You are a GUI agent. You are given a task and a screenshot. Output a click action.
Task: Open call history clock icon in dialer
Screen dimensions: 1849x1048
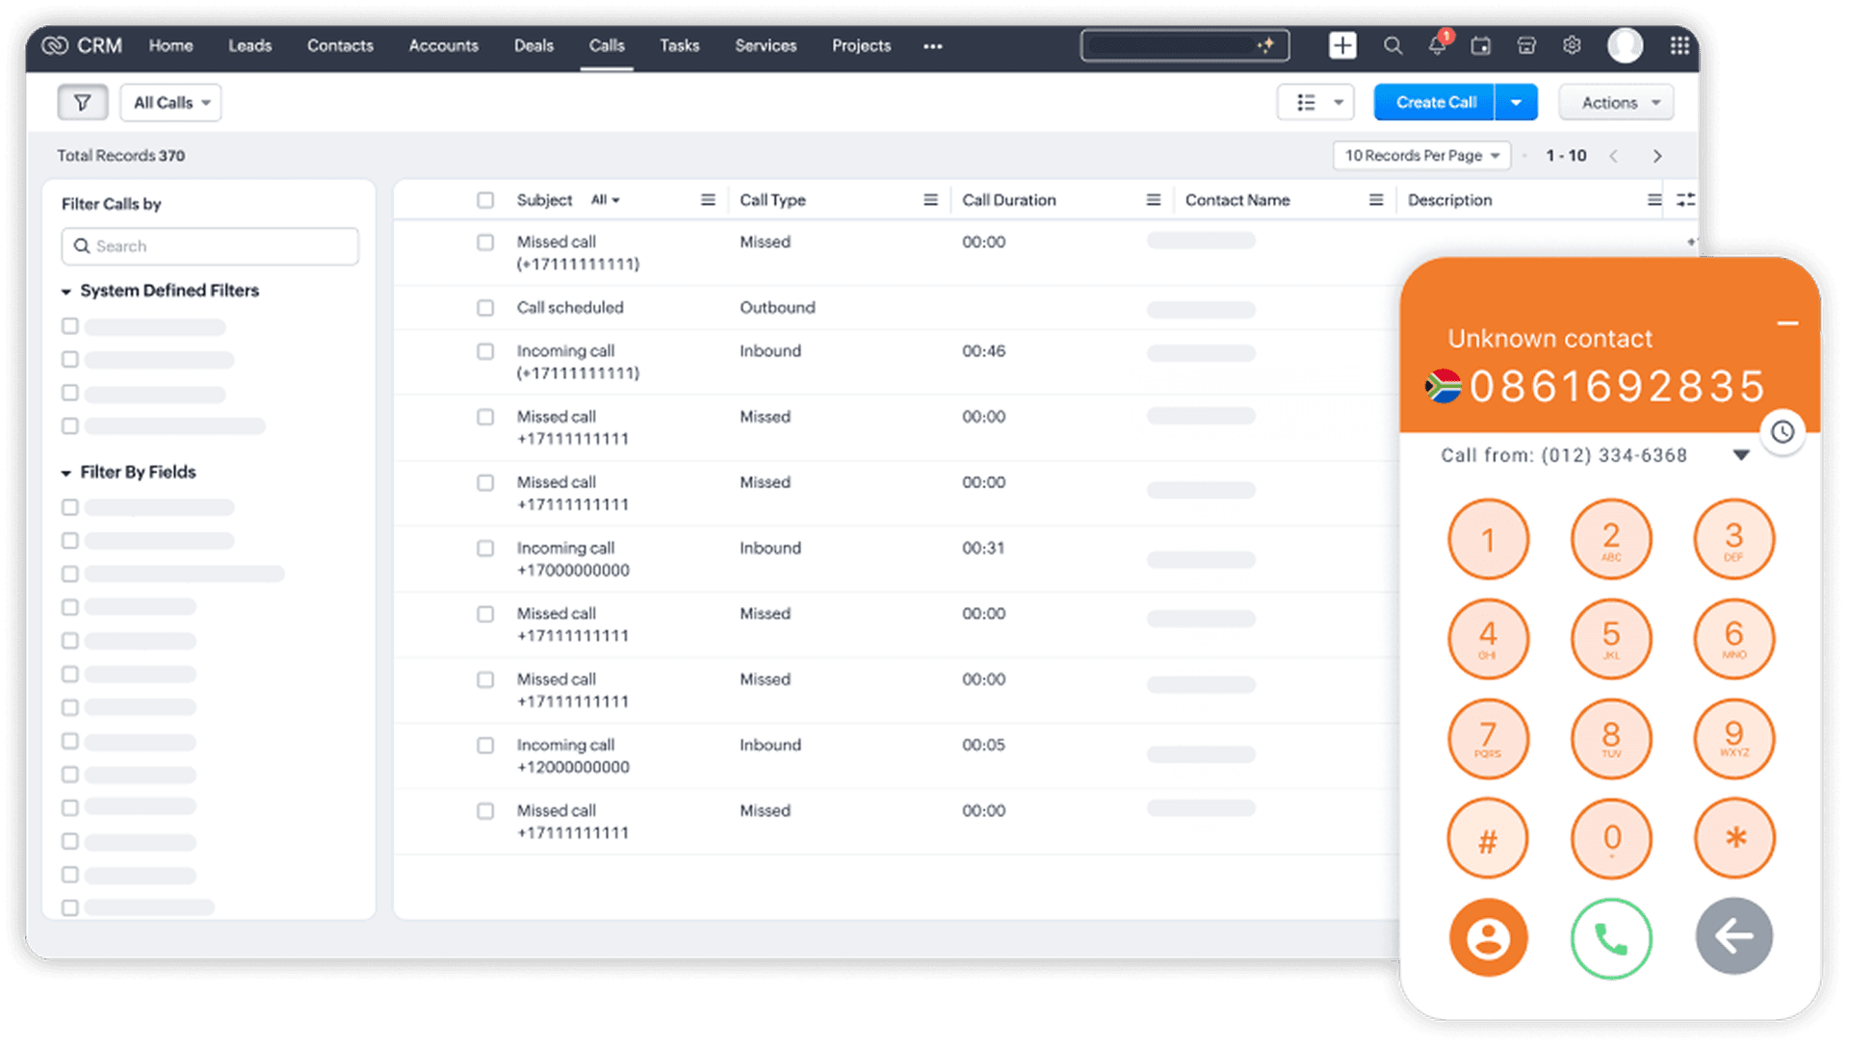coord(1783,432)
